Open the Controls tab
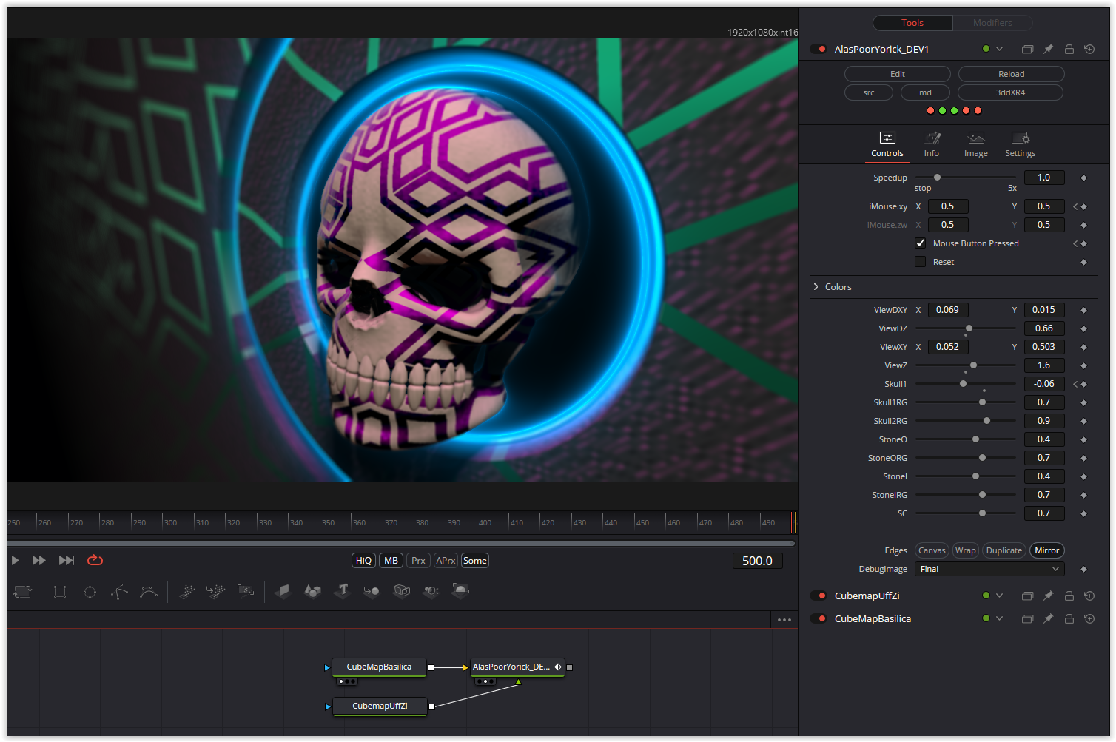This screenshot has height=742, width=1116. (887, 145)
